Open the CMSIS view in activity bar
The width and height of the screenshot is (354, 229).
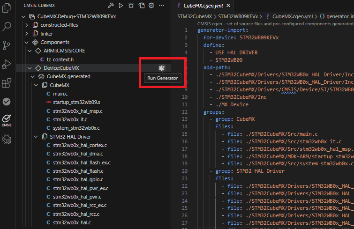point(7,120)
